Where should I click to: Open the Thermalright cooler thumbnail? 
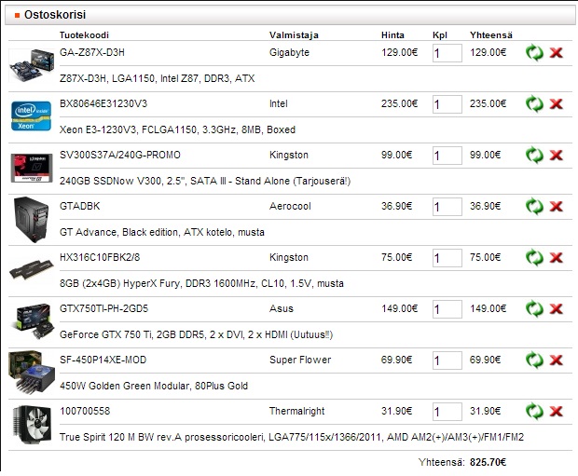[x=32, y=425]
